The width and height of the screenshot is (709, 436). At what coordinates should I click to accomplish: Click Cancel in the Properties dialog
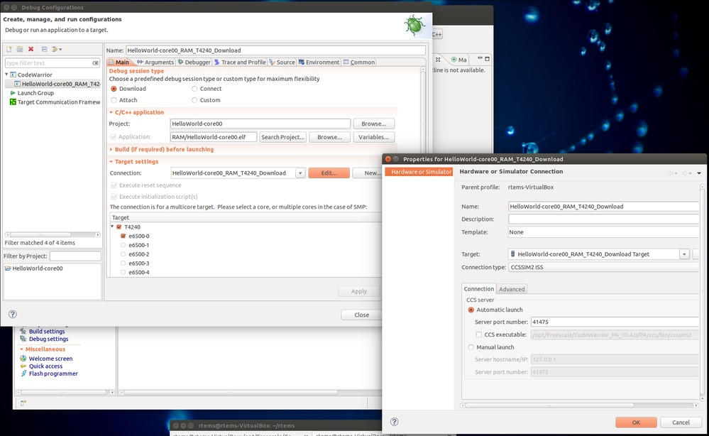tap(681, 423)
